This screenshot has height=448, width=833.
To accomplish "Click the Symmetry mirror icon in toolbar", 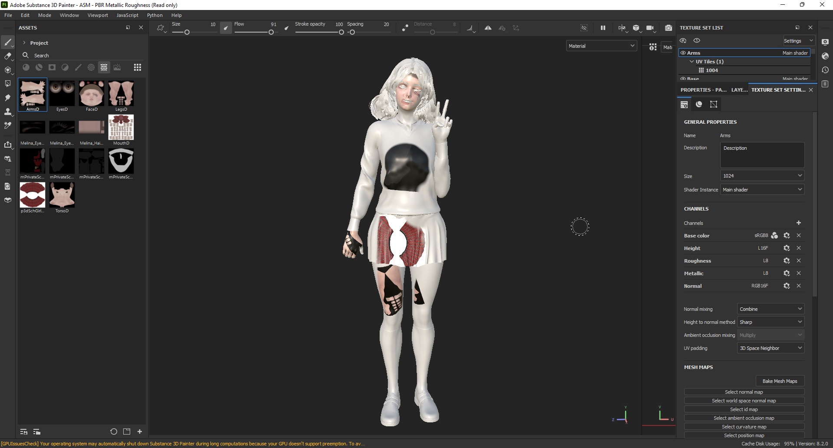I will (488, 28).
